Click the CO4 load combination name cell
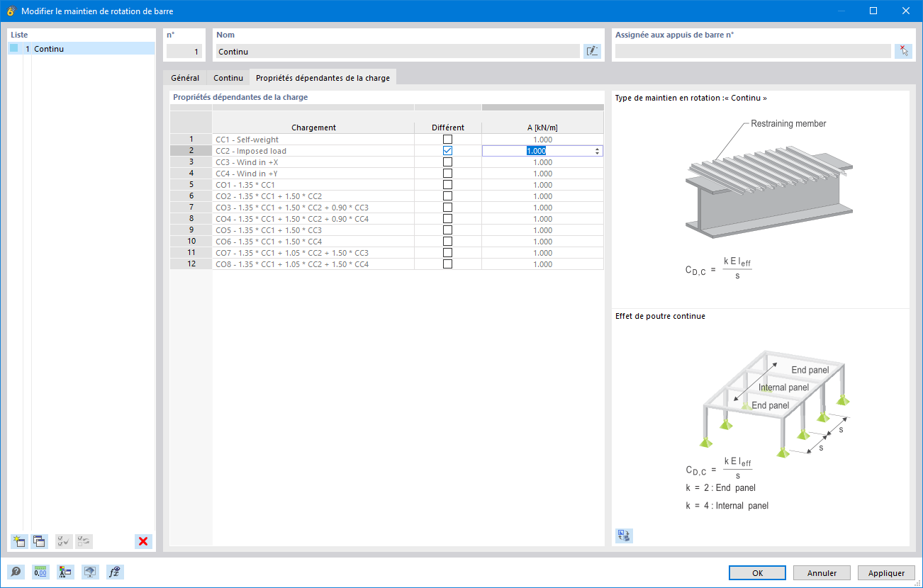 click(x=313, y=219)
